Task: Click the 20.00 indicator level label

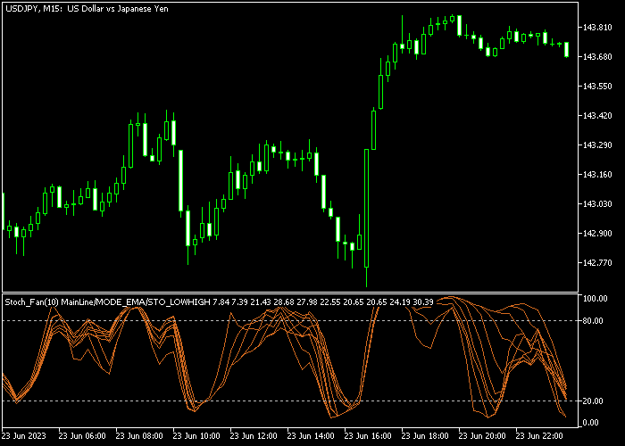Action: coord(593,401)
